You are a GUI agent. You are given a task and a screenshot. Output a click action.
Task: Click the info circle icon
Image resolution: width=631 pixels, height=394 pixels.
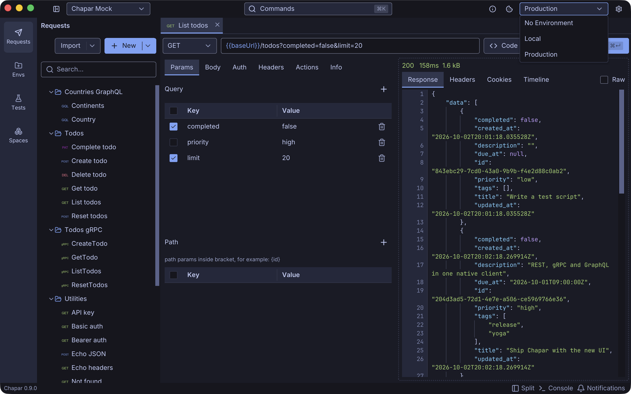(493, 9)
